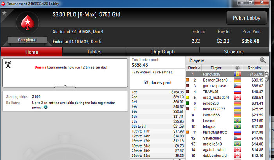Sort by the Player column header
The width and height of the screenshot is (274, 160).
tap(217, 68)
